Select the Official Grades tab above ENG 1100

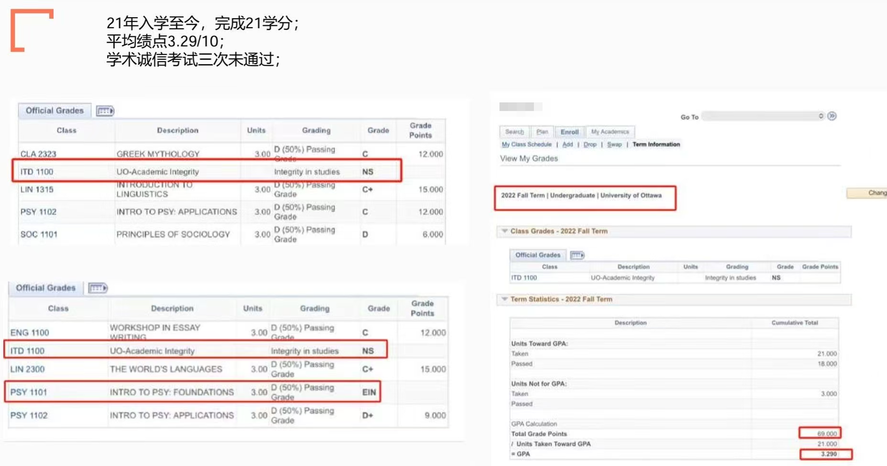click(x=45, y=288)
